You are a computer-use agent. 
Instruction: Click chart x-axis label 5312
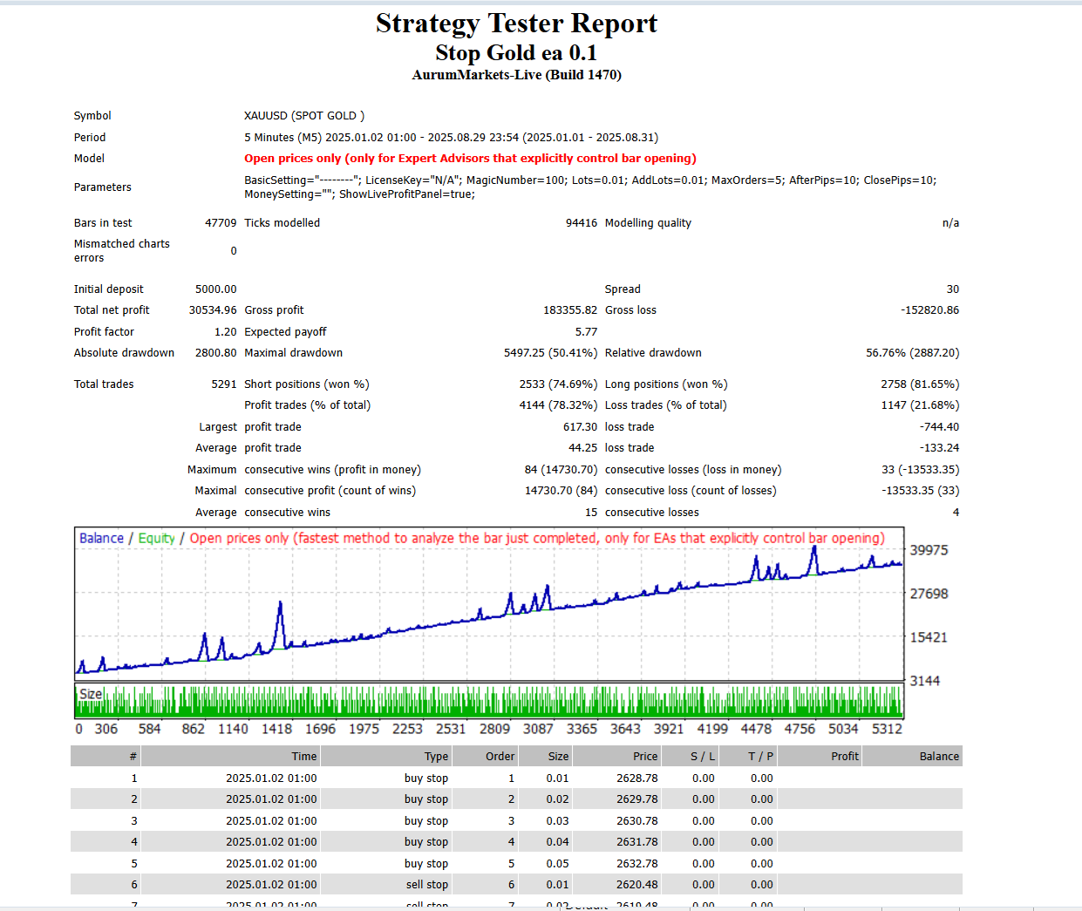coord(887,729)
